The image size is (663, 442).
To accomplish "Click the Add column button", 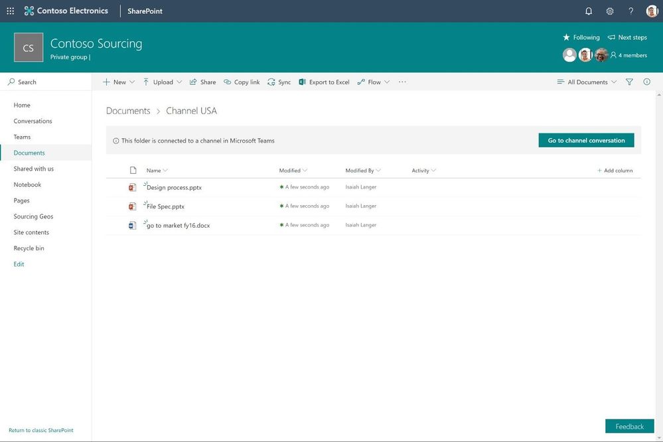I will [x=615, y=171].
